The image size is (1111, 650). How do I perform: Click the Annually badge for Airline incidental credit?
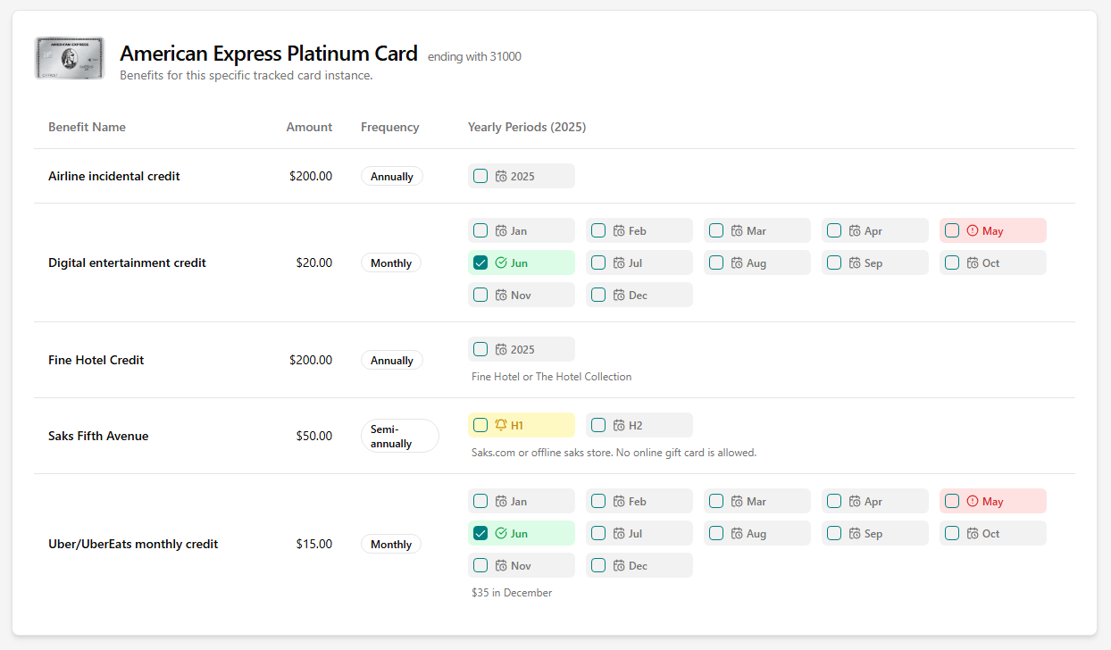(x=392, y=176)
